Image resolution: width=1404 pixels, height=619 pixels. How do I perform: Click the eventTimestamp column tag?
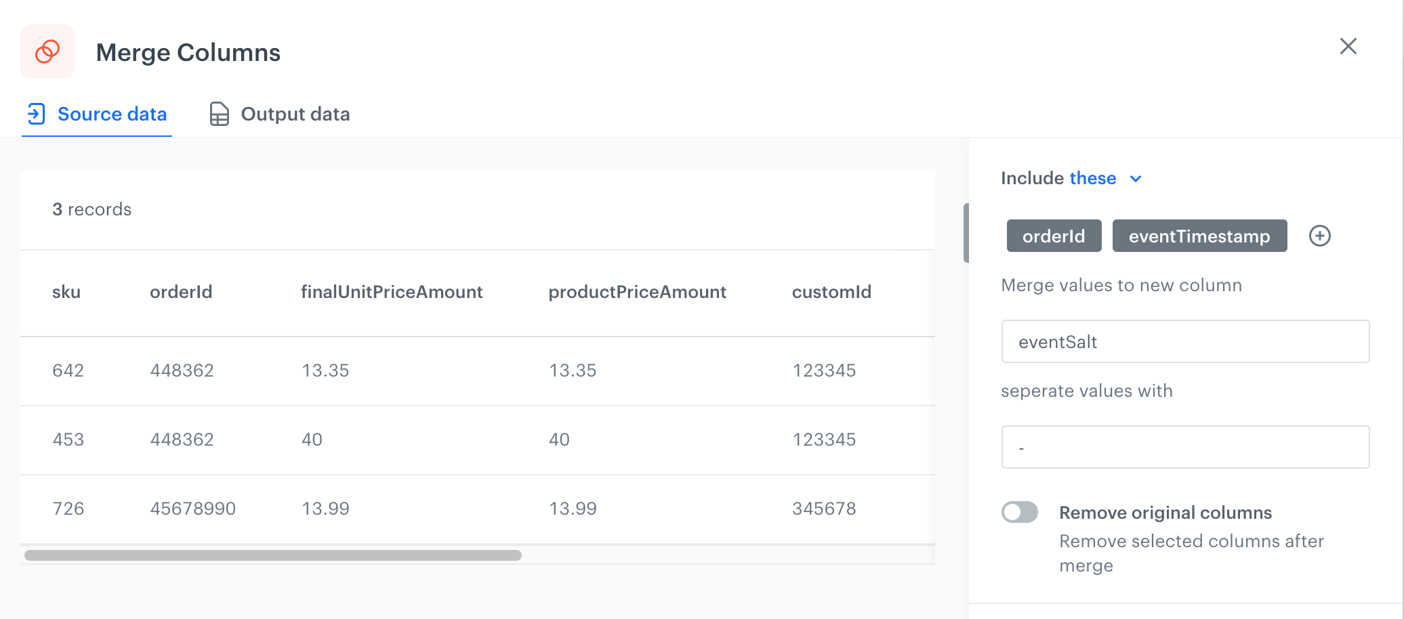coord(1199,236)
